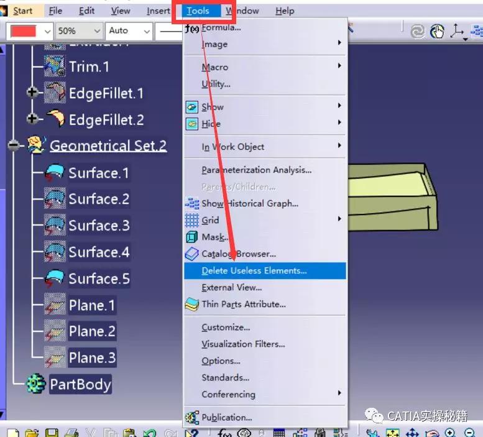Click the greyed Update All swirl icon

418,32
